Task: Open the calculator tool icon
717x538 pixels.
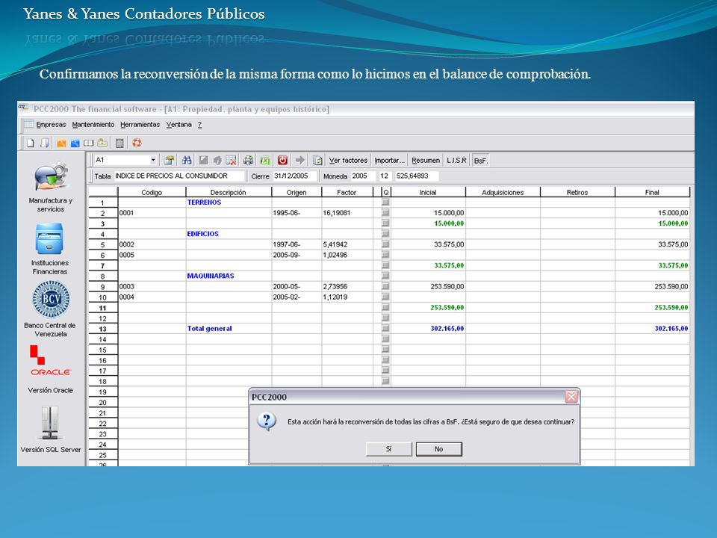Action: click(119, 143)
